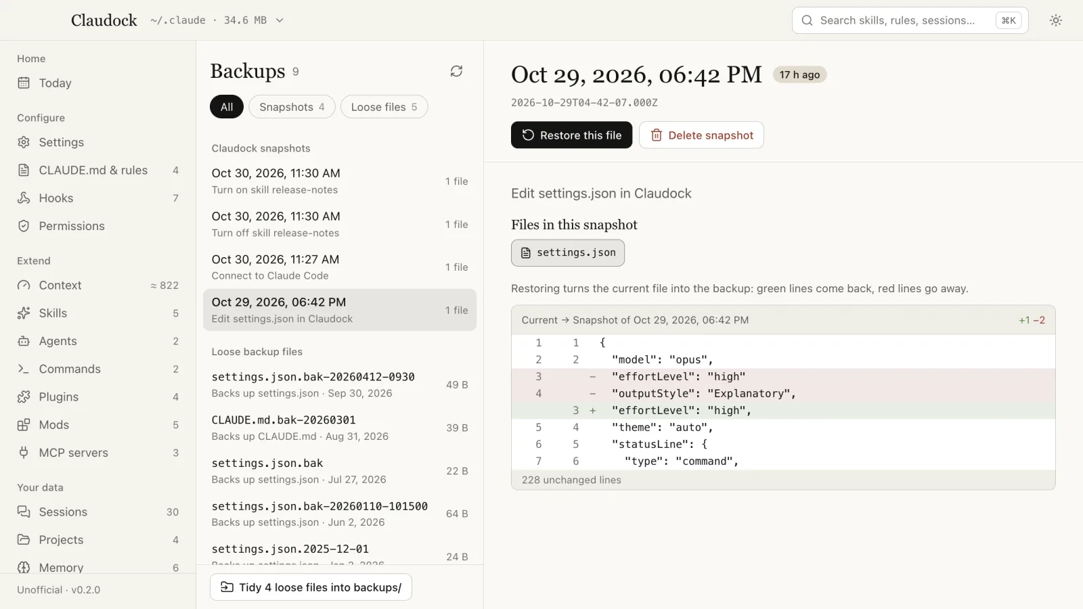Click the timestamp 2026-10-29T04-42-07.000Z

[x=584, y=103]
